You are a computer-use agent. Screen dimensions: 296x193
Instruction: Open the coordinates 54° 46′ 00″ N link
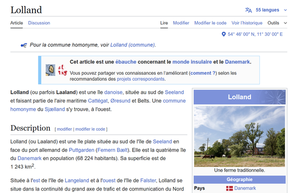click(255, 34)
